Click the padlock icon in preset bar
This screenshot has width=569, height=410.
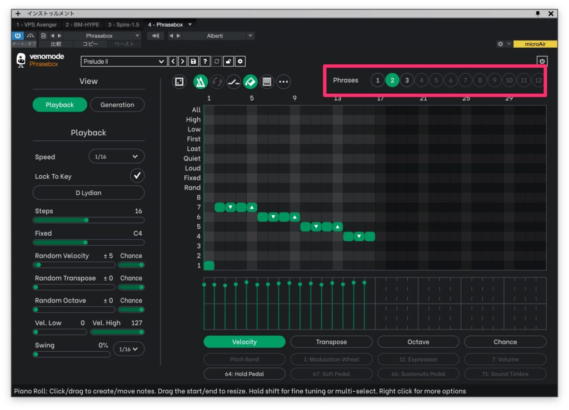[228, 62]
